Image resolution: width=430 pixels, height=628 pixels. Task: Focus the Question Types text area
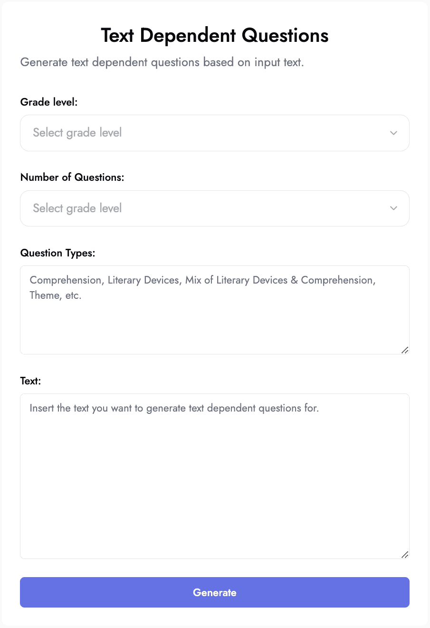point(214,310)
